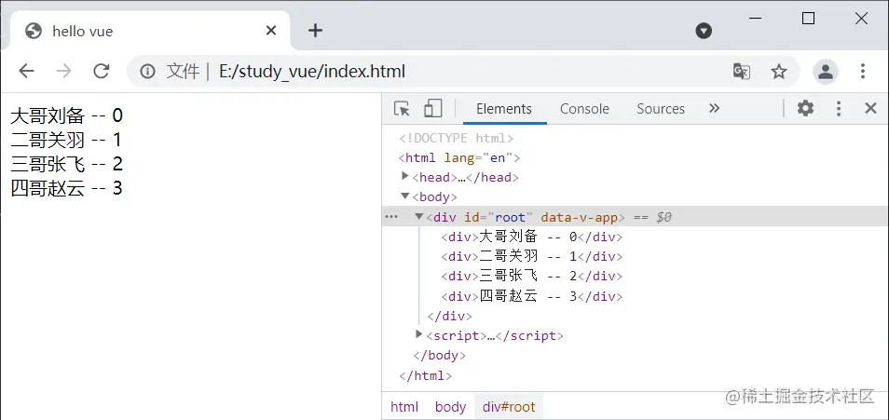The width and height of the screenshot is (889, 420).
Task: Toggle the device toolbar in DevTools
Action: 432,108
